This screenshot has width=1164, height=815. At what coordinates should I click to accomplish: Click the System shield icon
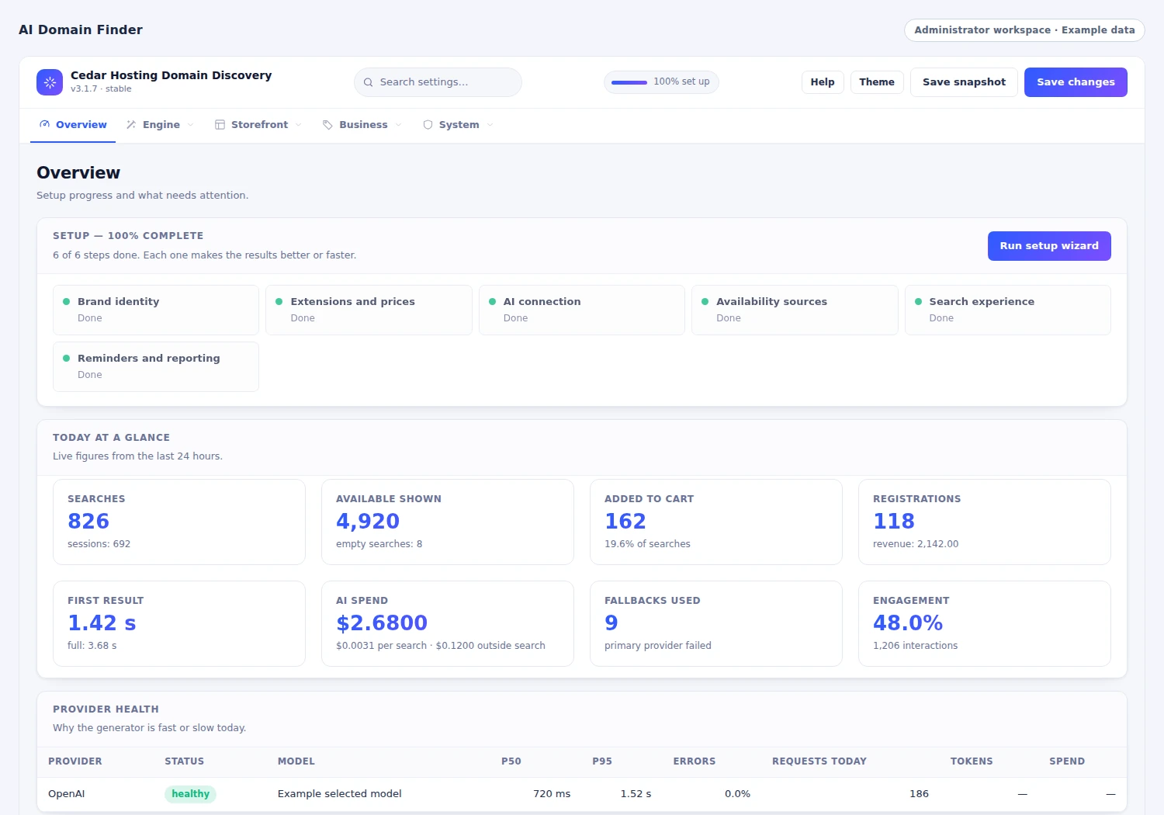coord(428,124)
